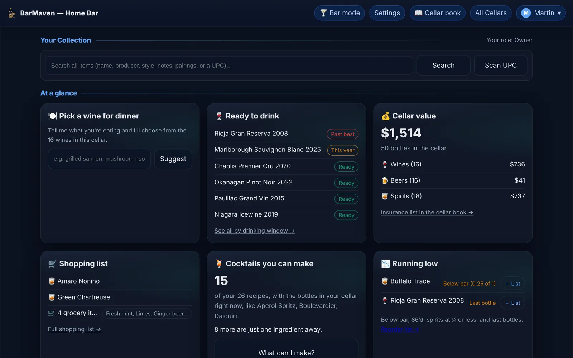Click the This year badge on Marlborough
The width and height of the screenshot is (573, 358).
click(343, 150)
